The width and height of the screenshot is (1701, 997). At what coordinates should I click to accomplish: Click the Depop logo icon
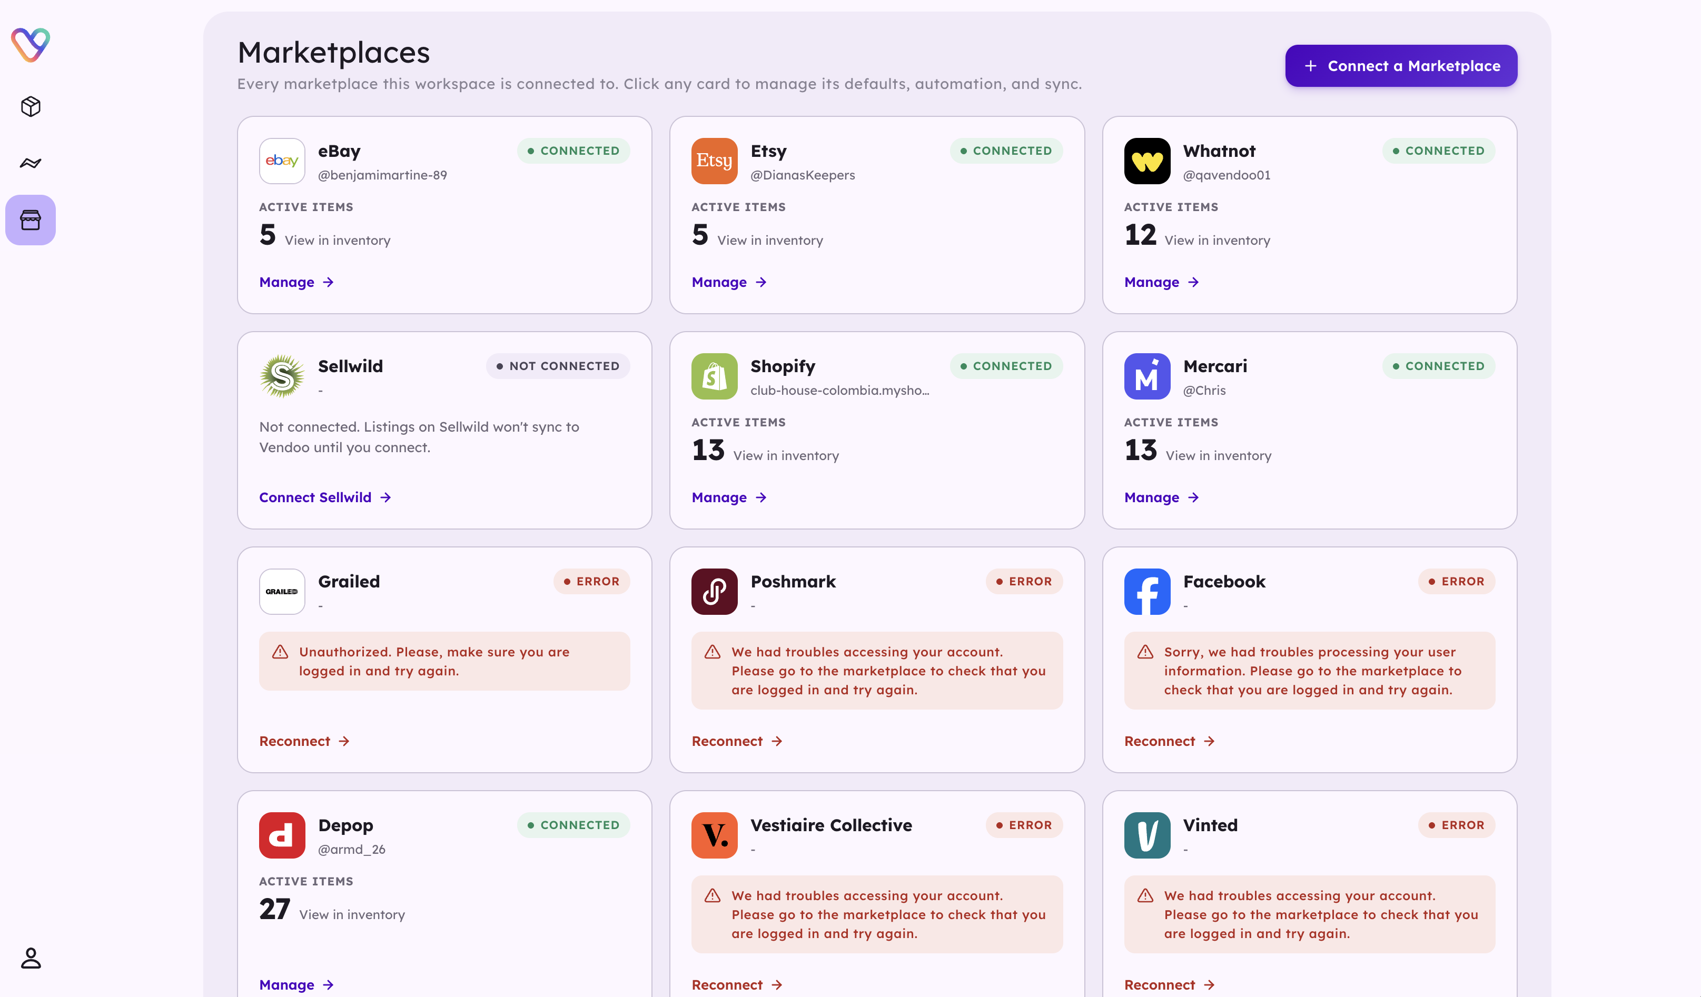pyautogui.click(x=282, y=834)
